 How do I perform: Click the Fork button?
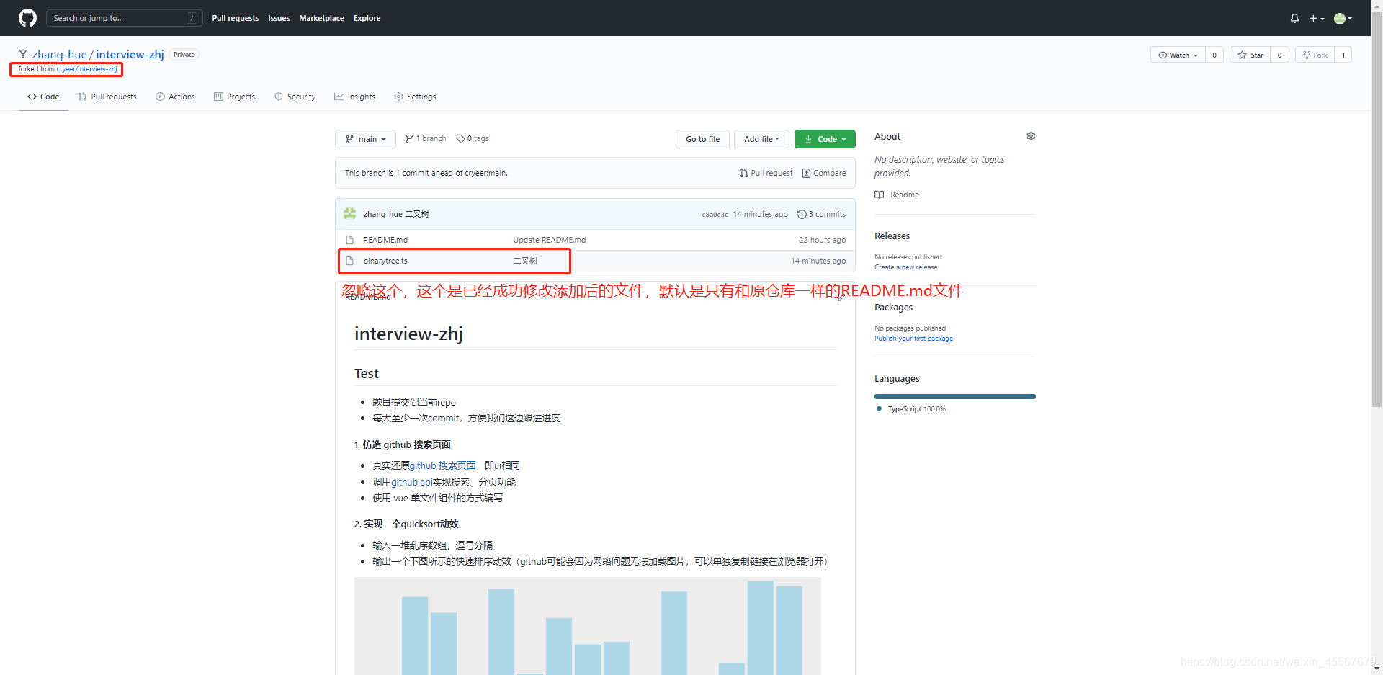(x=1315, y=55)
